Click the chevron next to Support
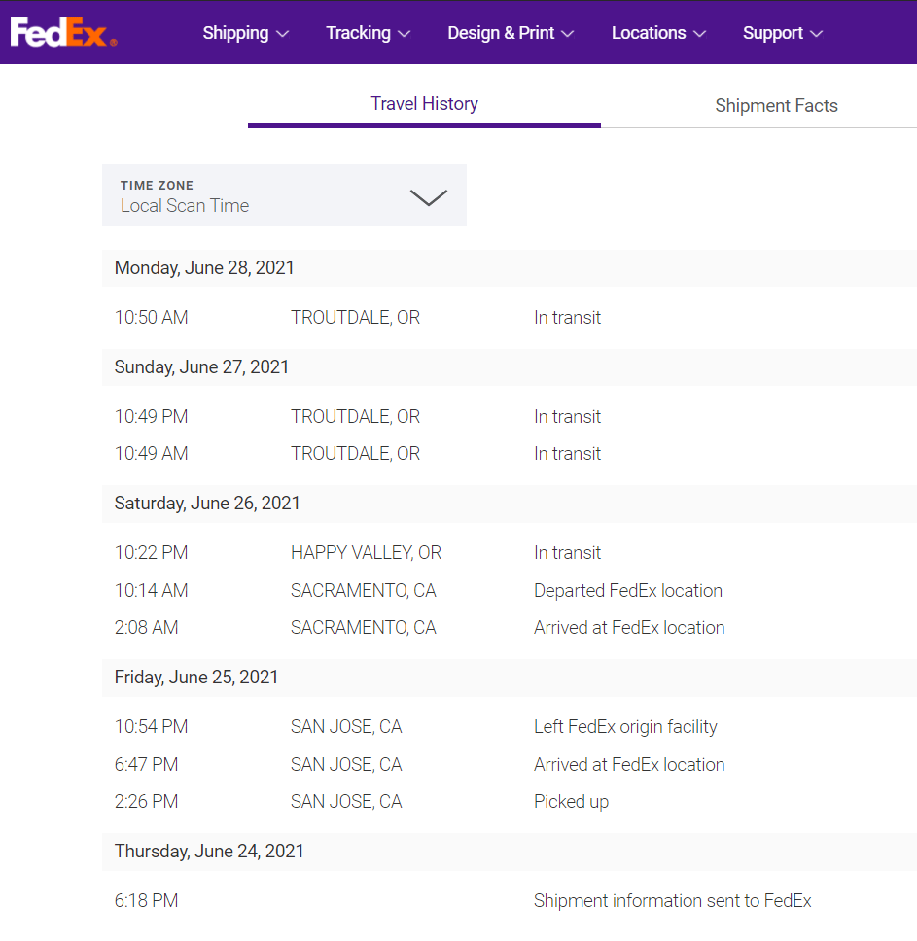Image resolution: width=917 pixels, height=941 pixels. tap(817, 34)
